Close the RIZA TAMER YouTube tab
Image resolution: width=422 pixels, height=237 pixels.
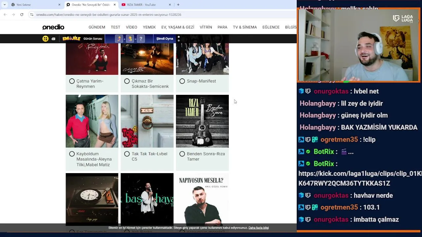click(170, 5)
